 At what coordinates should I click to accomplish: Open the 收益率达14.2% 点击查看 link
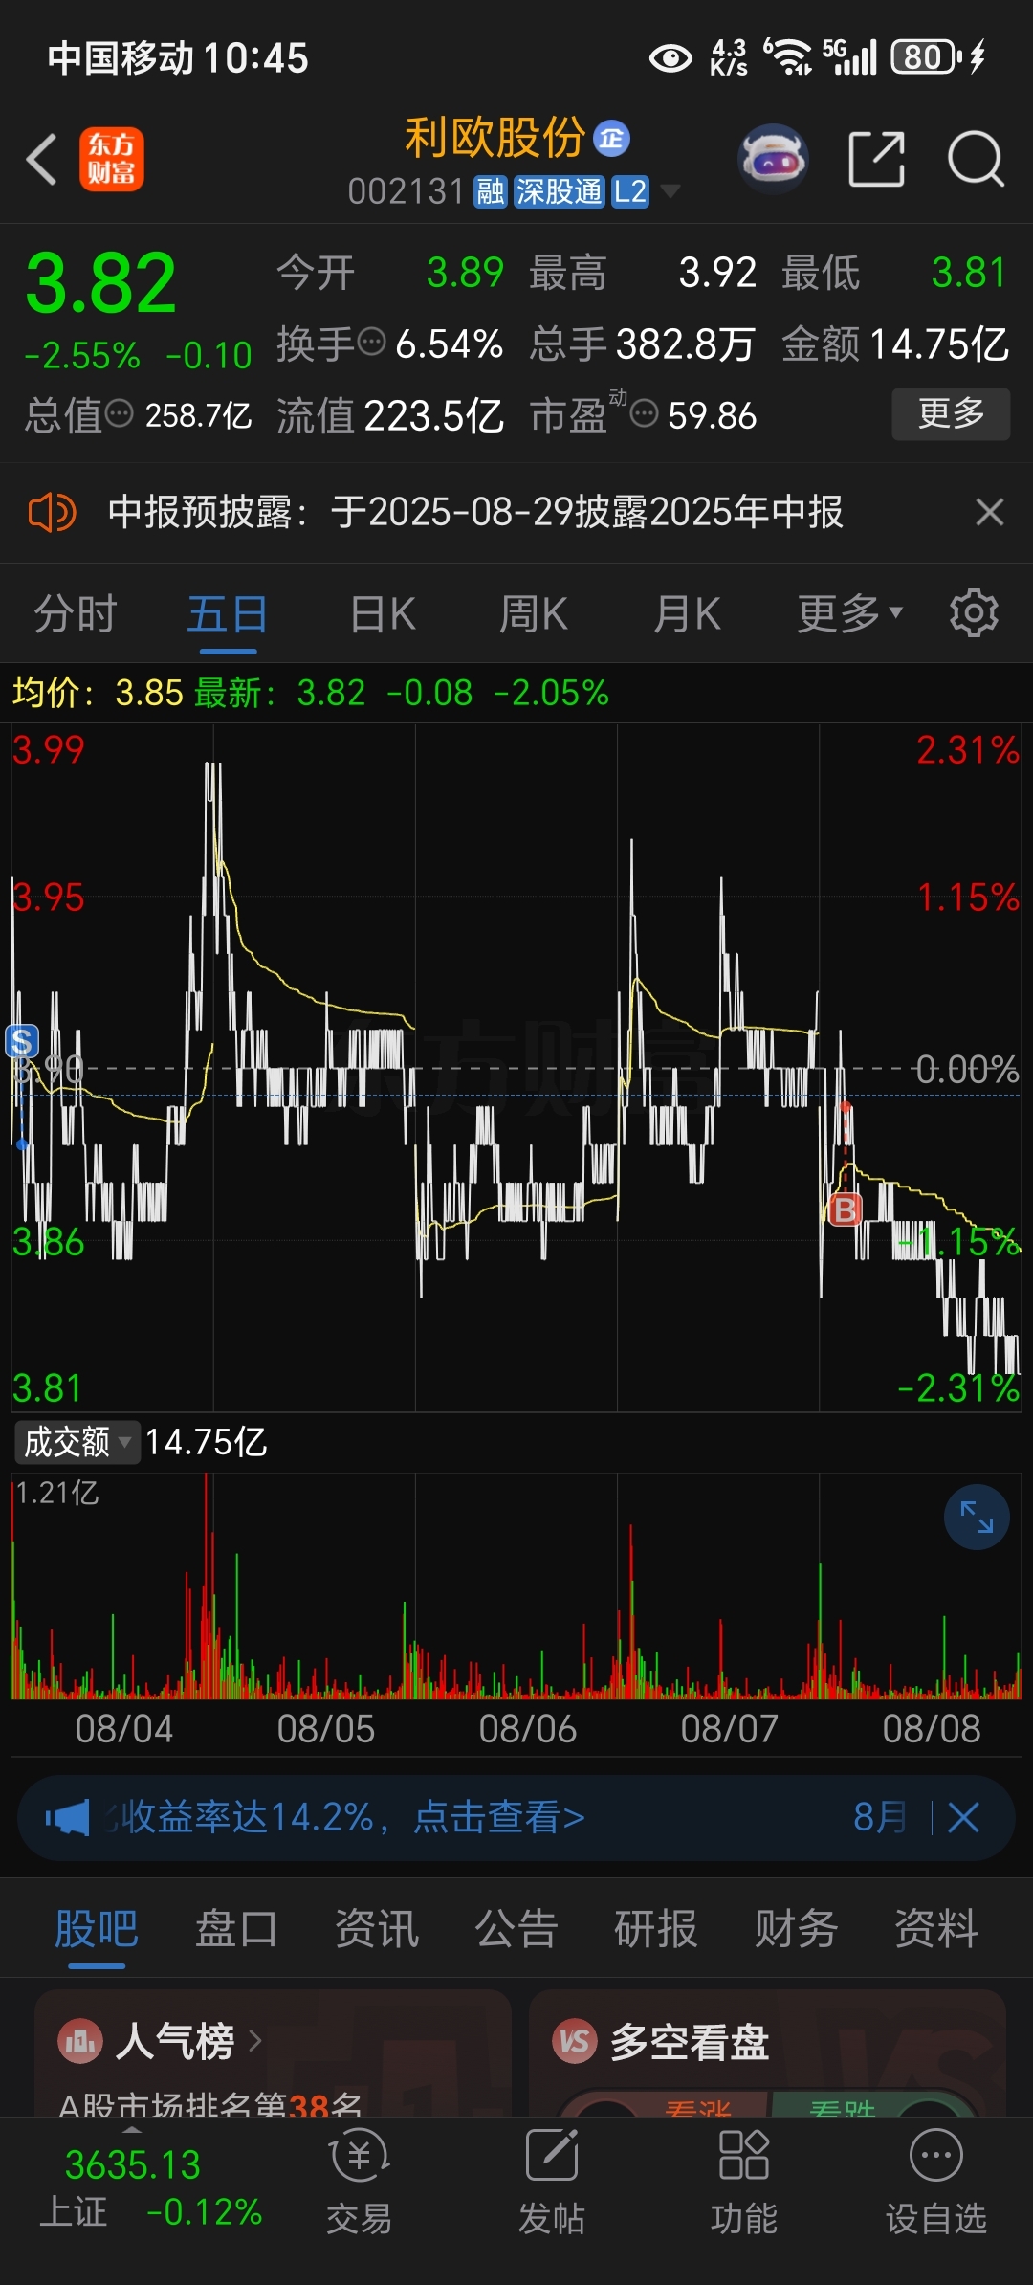[x=346, y=1817]
